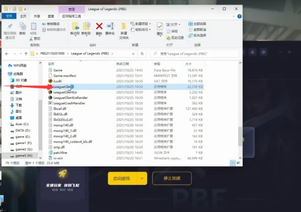This screenshot has height=212, width=301.
Task: Open the File (文件) menu tab
Action: (x=9, y=16)
